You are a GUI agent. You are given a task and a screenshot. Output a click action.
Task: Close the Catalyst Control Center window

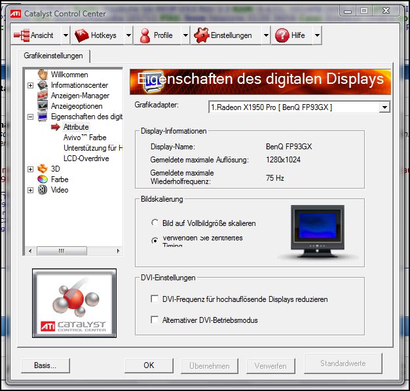tap(386, 10)
